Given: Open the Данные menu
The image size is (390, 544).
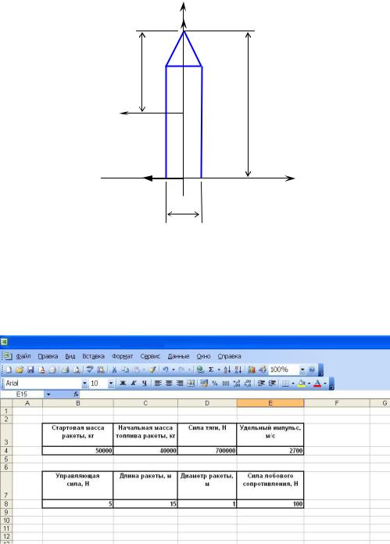Looking at the screenshot, I should (x=178, y=356).
